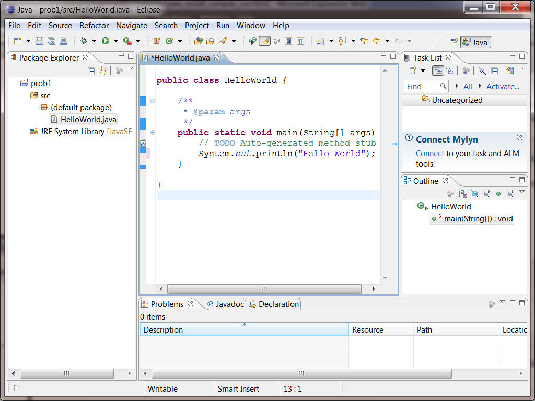The image size is (535, 401).
Task: Click the Open Perspective icon
Action: pos(454,42)
